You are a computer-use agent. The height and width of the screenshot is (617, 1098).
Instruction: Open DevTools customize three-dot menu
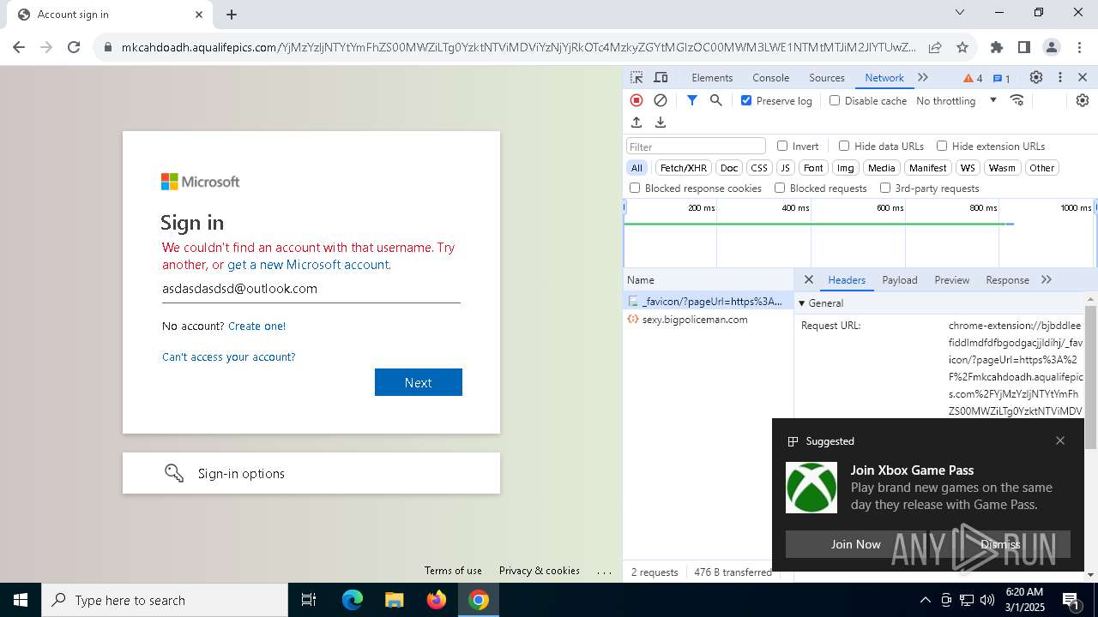tap(1060, 77)
